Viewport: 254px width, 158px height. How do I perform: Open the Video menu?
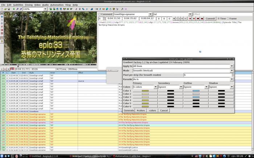(37, 5)
